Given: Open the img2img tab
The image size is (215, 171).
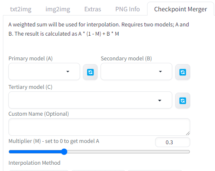Looking at the screenshot, I should 58,9.
